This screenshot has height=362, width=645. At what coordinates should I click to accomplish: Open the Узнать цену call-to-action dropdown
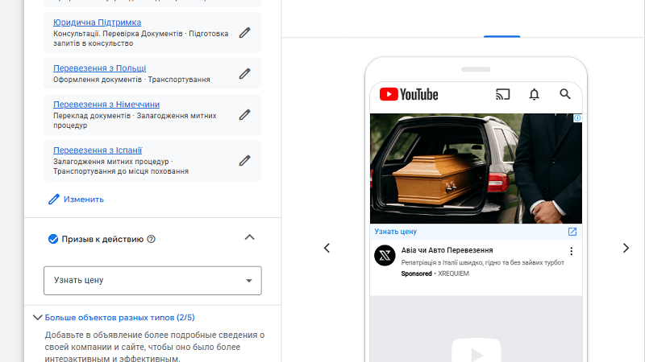tap(152, 280)
